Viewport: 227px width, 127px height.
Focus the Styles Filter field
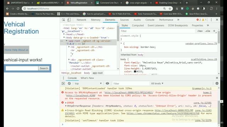[x=157, y=31]
